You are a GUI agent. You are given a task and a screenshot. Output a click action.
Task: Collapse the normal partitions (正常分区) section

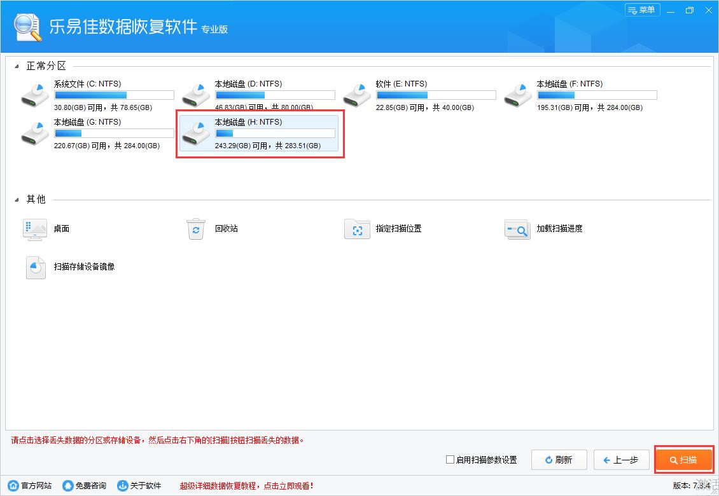[x=17, y=66]
